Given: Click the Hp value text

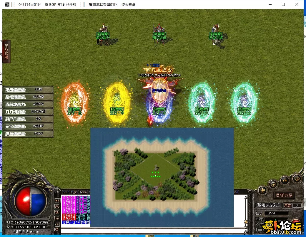Looking at the screenshot, I should pyautogui.click(x=31, y=222).
